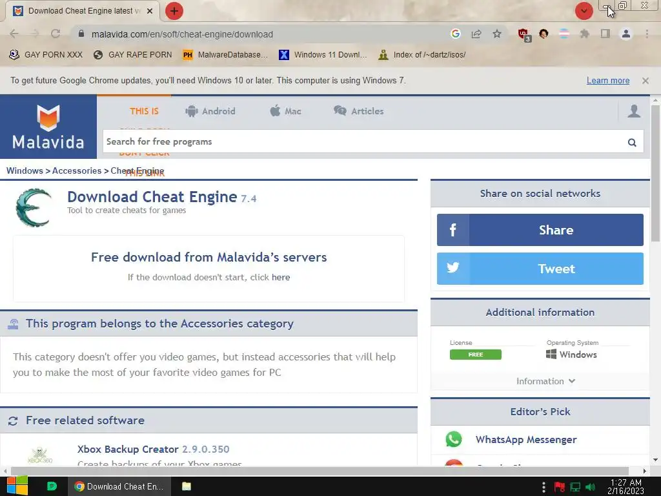Click the taskbar clock showing 1:27 AM

coord(626,486)
